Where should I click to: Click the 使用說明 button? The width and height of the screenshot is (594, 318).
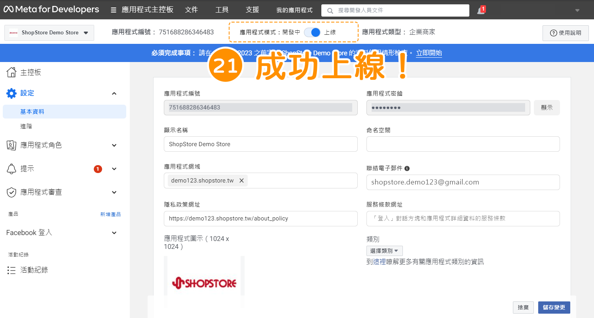click(566, 33)
